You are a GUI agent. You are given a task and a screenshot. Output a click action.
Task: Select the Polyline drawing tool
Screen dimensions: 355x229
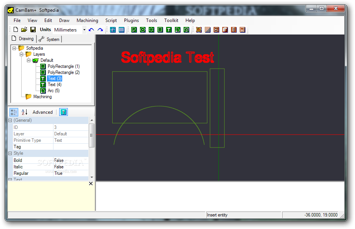(134, 30)
